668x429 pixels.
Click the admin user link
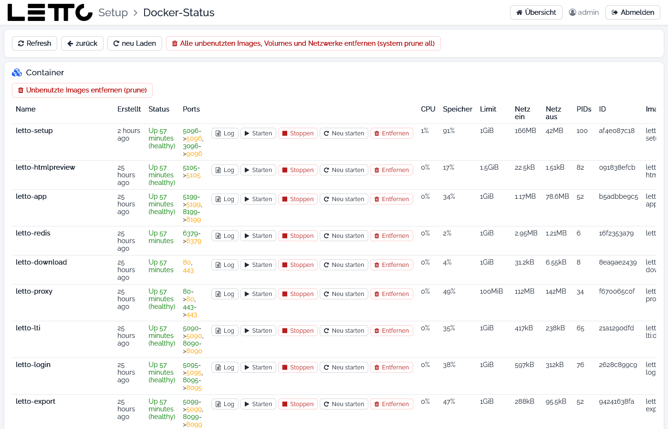[x=584, y=12]
